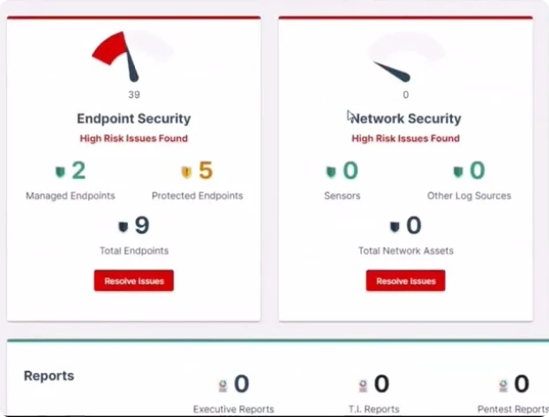Click the Endpoint Security score 39
The width and height of the screenshot is (549, 417).
[x=134, y=94]
